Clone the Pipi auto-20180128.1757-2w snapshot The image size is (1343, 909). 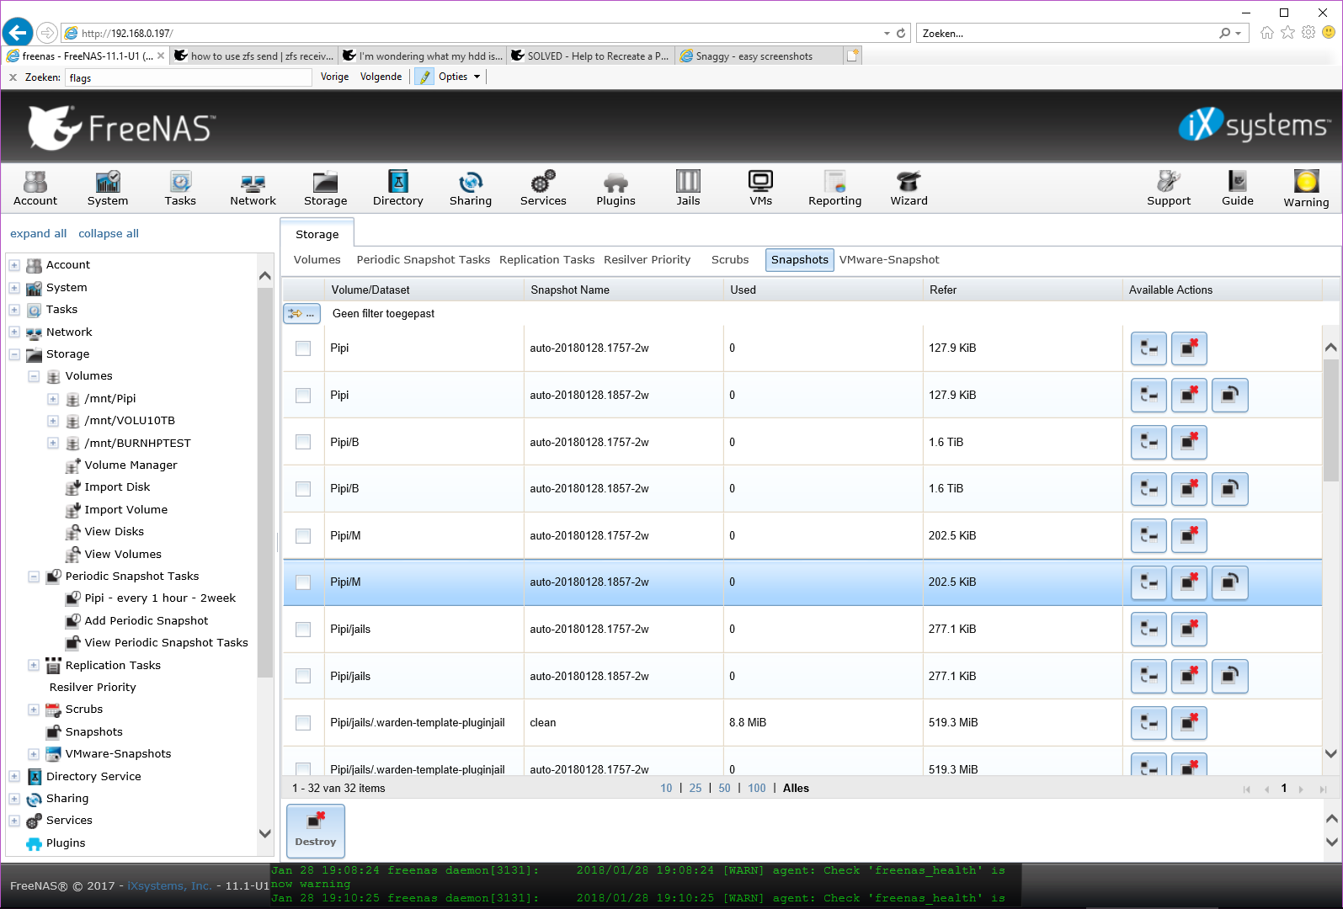pos(1148,348)
